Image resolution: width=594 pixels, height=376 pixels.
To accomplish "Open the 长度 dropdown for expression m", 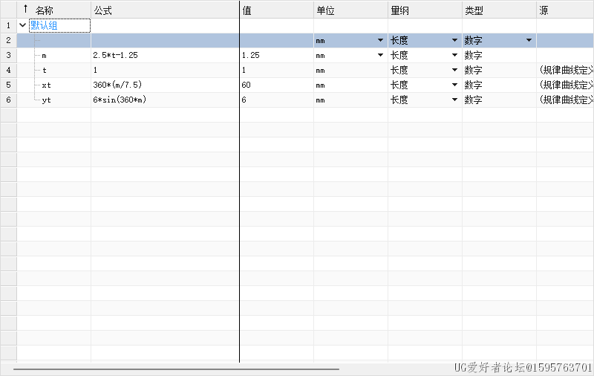I will tap(454, 55).
